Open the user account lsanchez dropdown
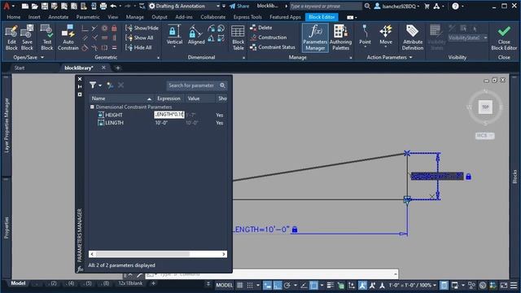 point(397,6)
